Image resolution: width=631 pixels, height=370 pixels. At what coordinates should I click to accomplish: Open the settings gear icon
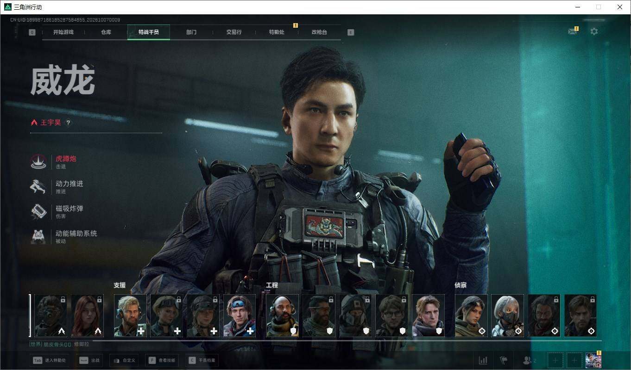(594, 31)
